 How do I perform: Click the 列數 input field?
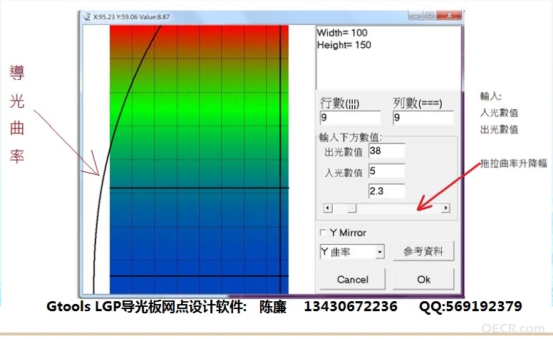(423, 118)
